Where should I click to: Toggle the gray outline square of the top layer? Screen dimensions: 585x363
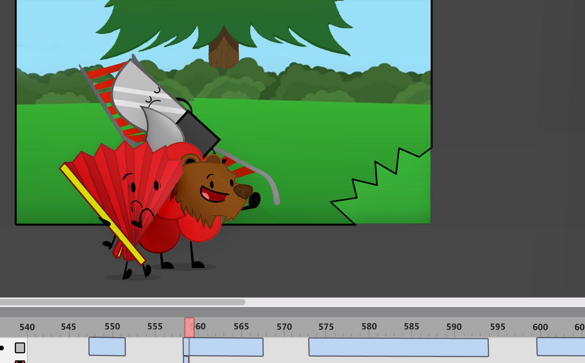pos(20,348)
